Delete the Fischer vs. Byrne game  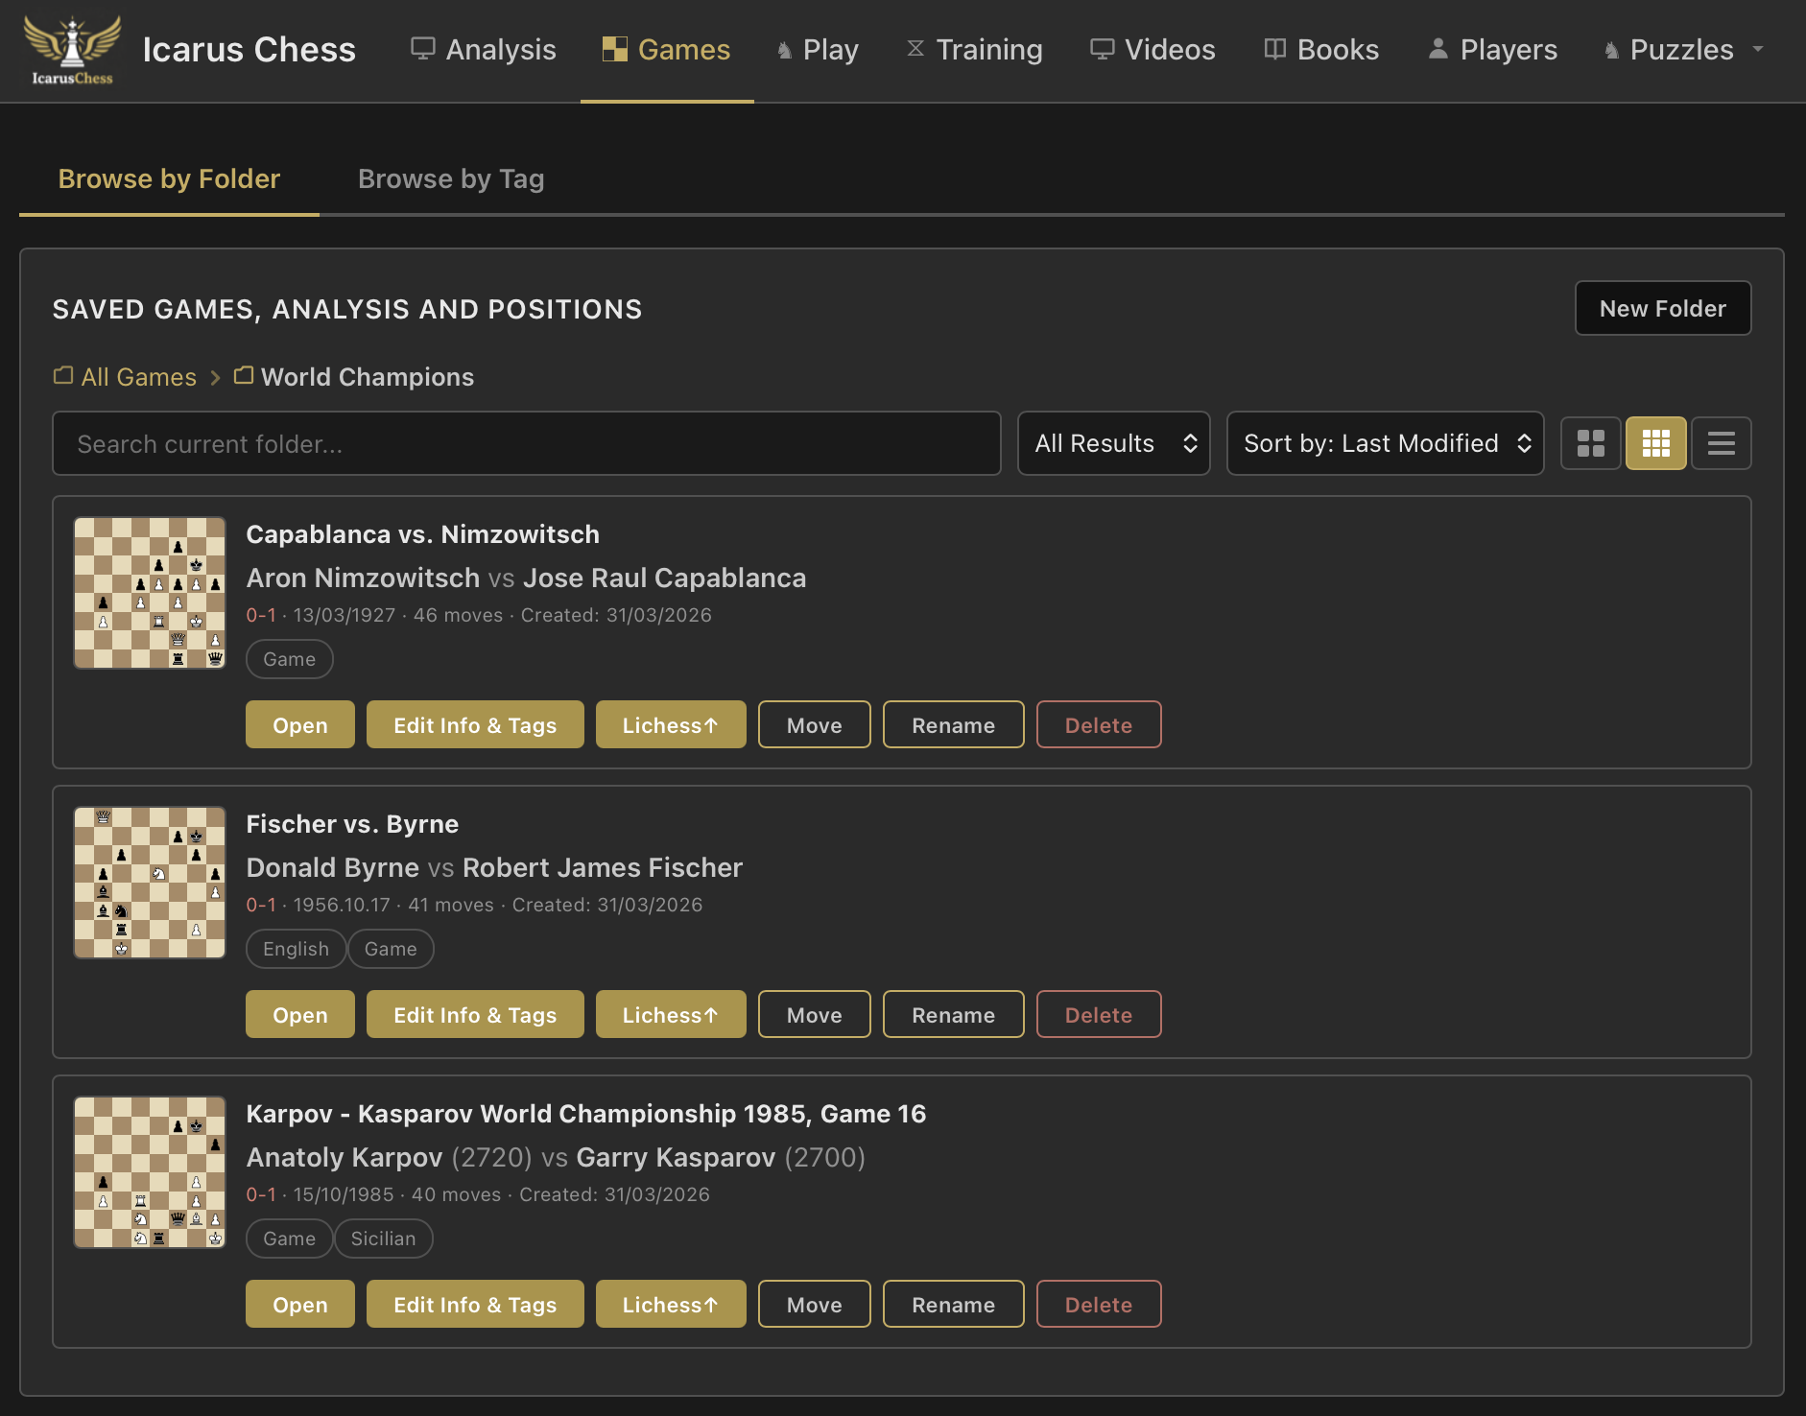[x=1098, y=1014]
